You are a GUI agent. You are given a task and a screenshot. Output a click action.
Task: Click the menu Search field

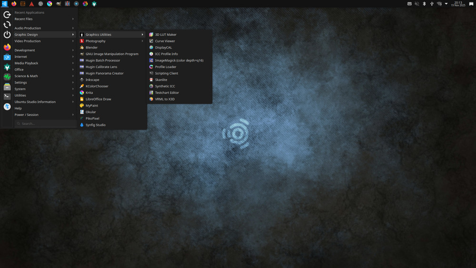[45, 124]
